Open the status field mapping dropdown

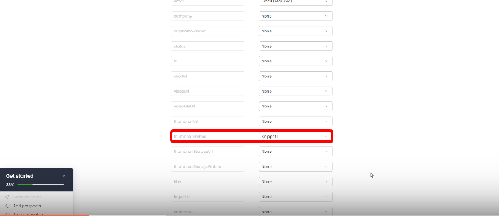pos(296,46)
